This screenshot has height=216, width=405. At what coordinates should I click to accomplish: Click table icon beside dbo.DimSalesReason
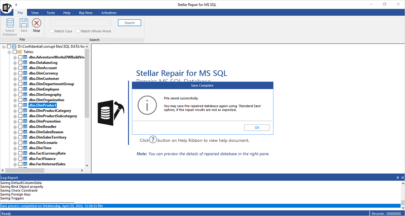pos(25,132)
